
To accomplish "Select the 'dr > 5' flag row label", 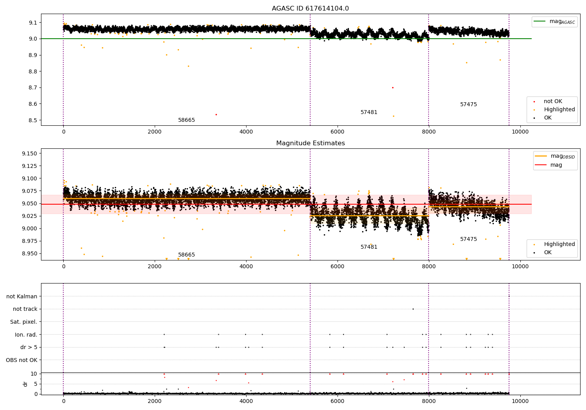I will (x=29, y=347).
